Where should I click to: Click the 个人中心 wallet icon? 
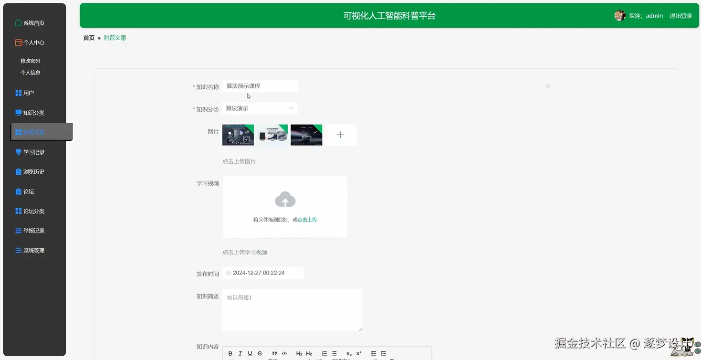pos(18,42)
